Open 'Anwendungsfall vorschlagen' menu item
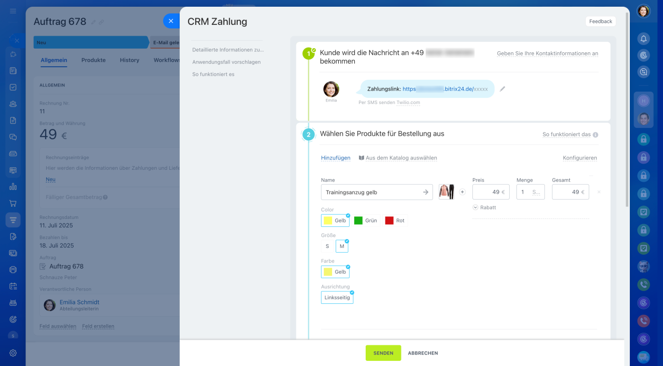The image size is (663, 366). click(226, 62)
